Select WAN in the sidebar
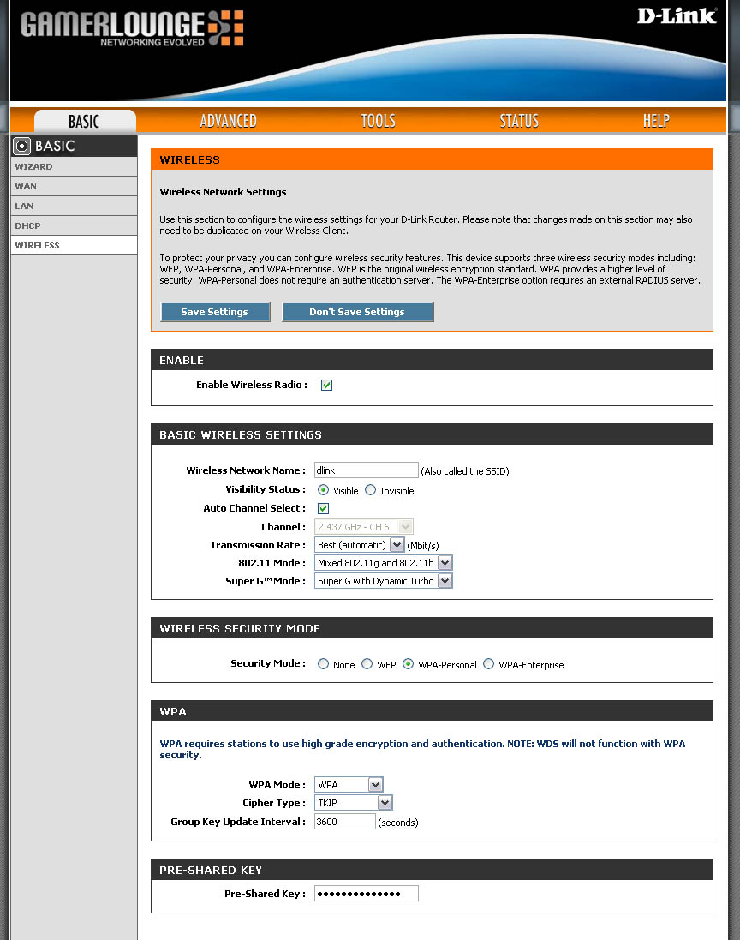This screenshot has width=740, height=940. (74, 187)
